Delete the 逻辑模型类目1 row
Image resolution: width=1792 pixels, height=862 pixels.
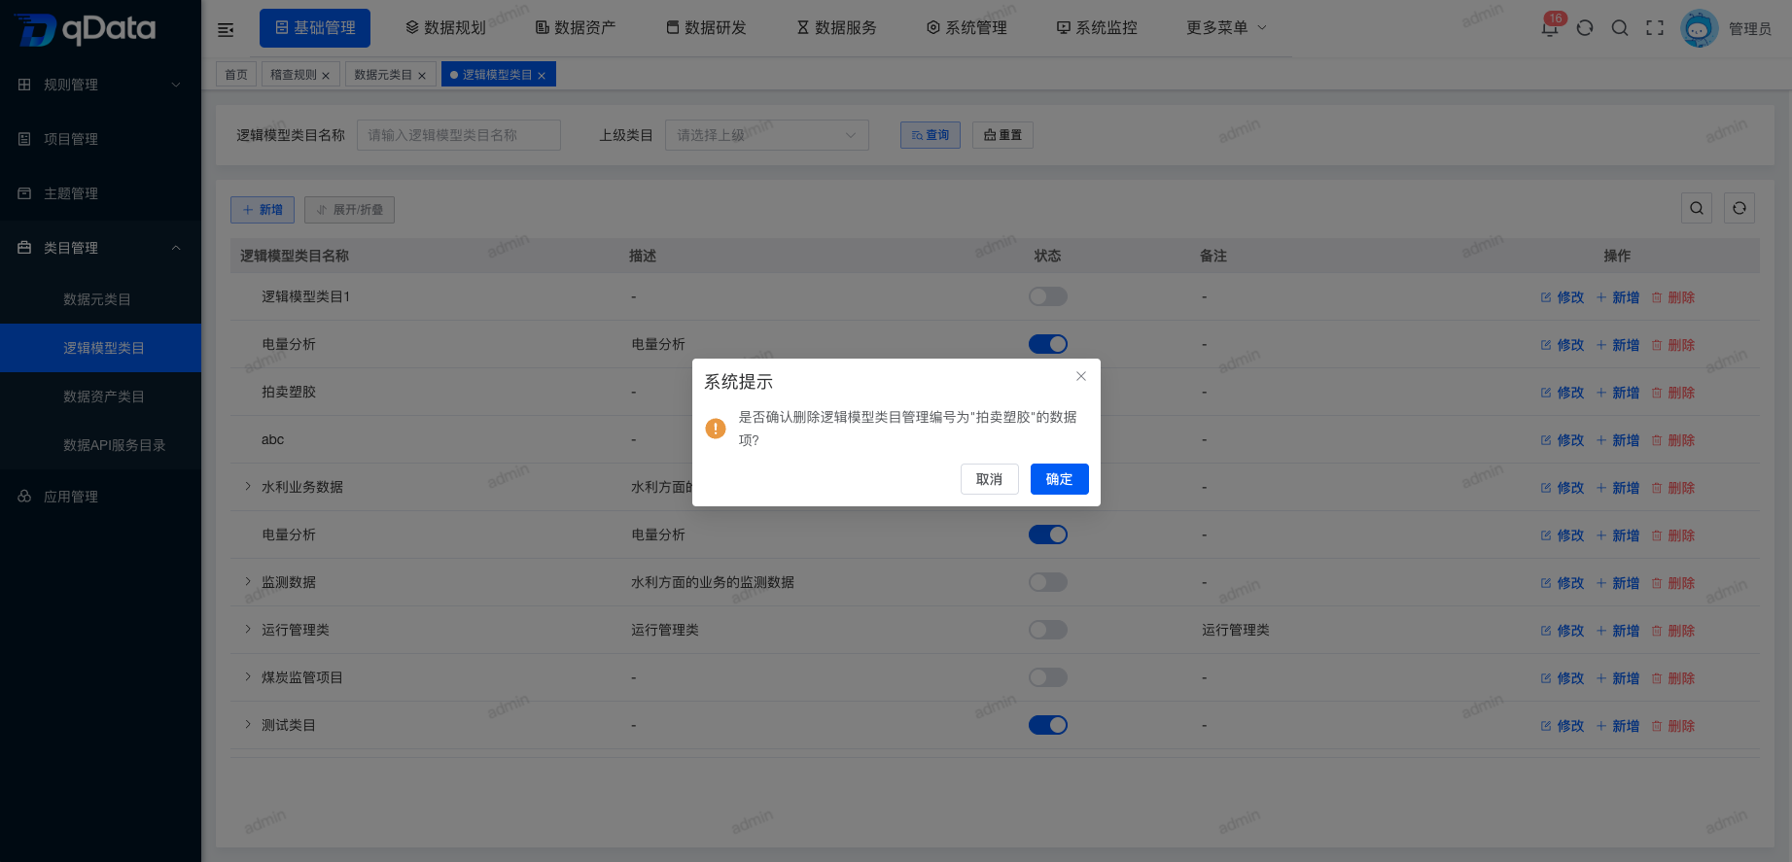(1672, 297)
